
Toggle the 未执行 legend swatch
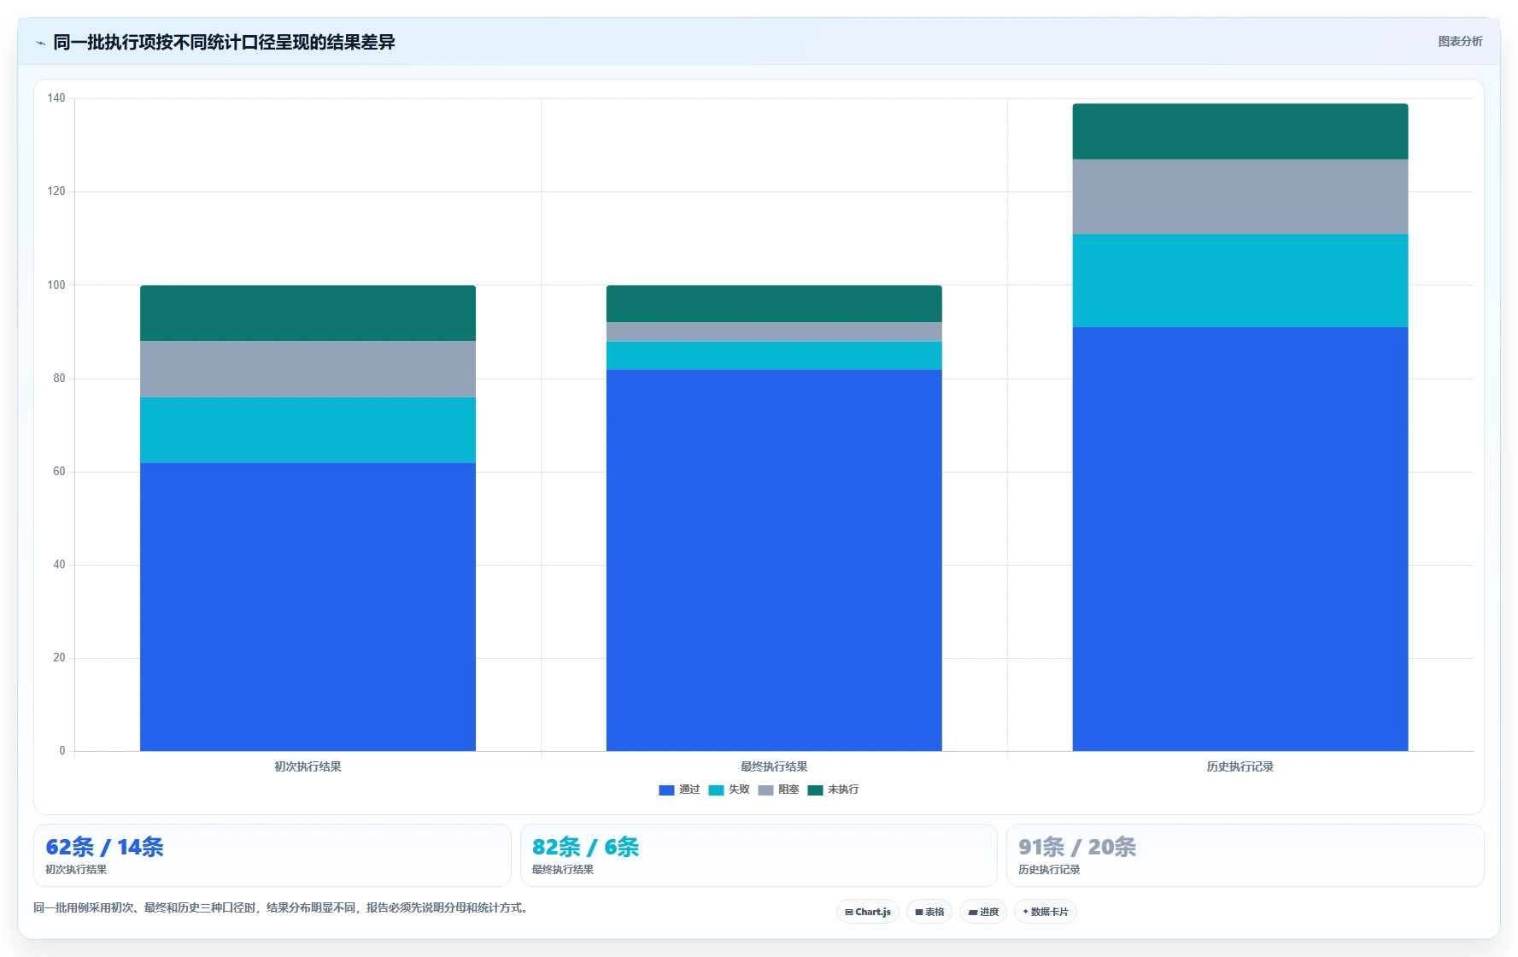click(x=815, y=790)
